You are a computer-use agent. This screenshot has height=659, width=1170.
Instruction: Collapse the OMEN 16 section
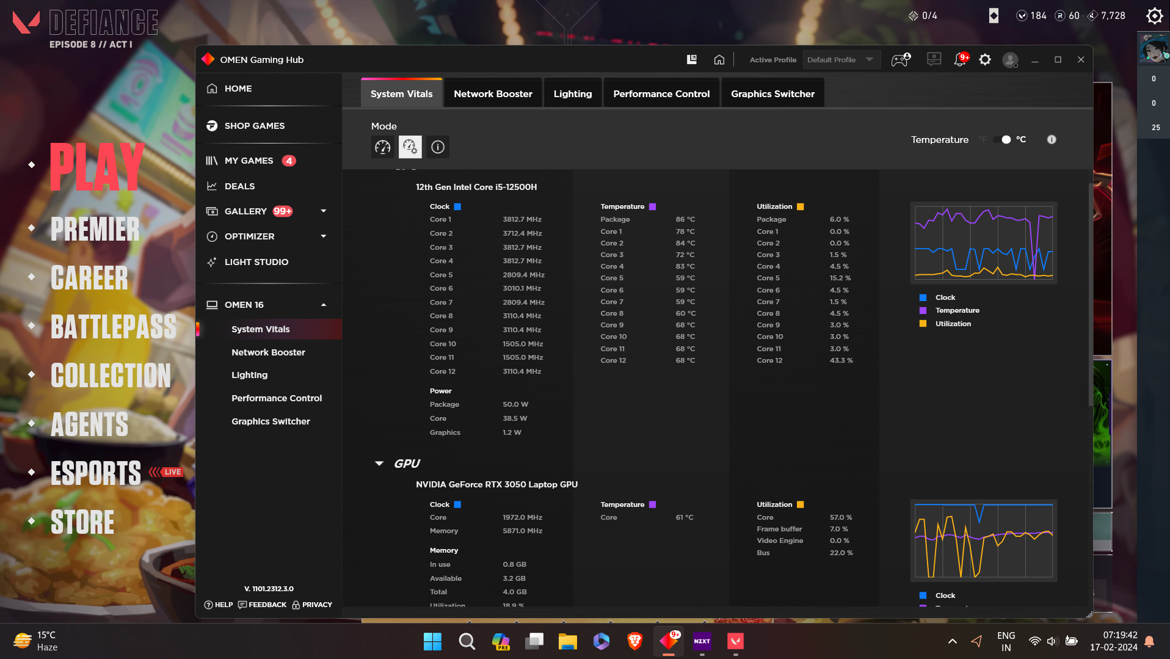[x=323, y=304]
